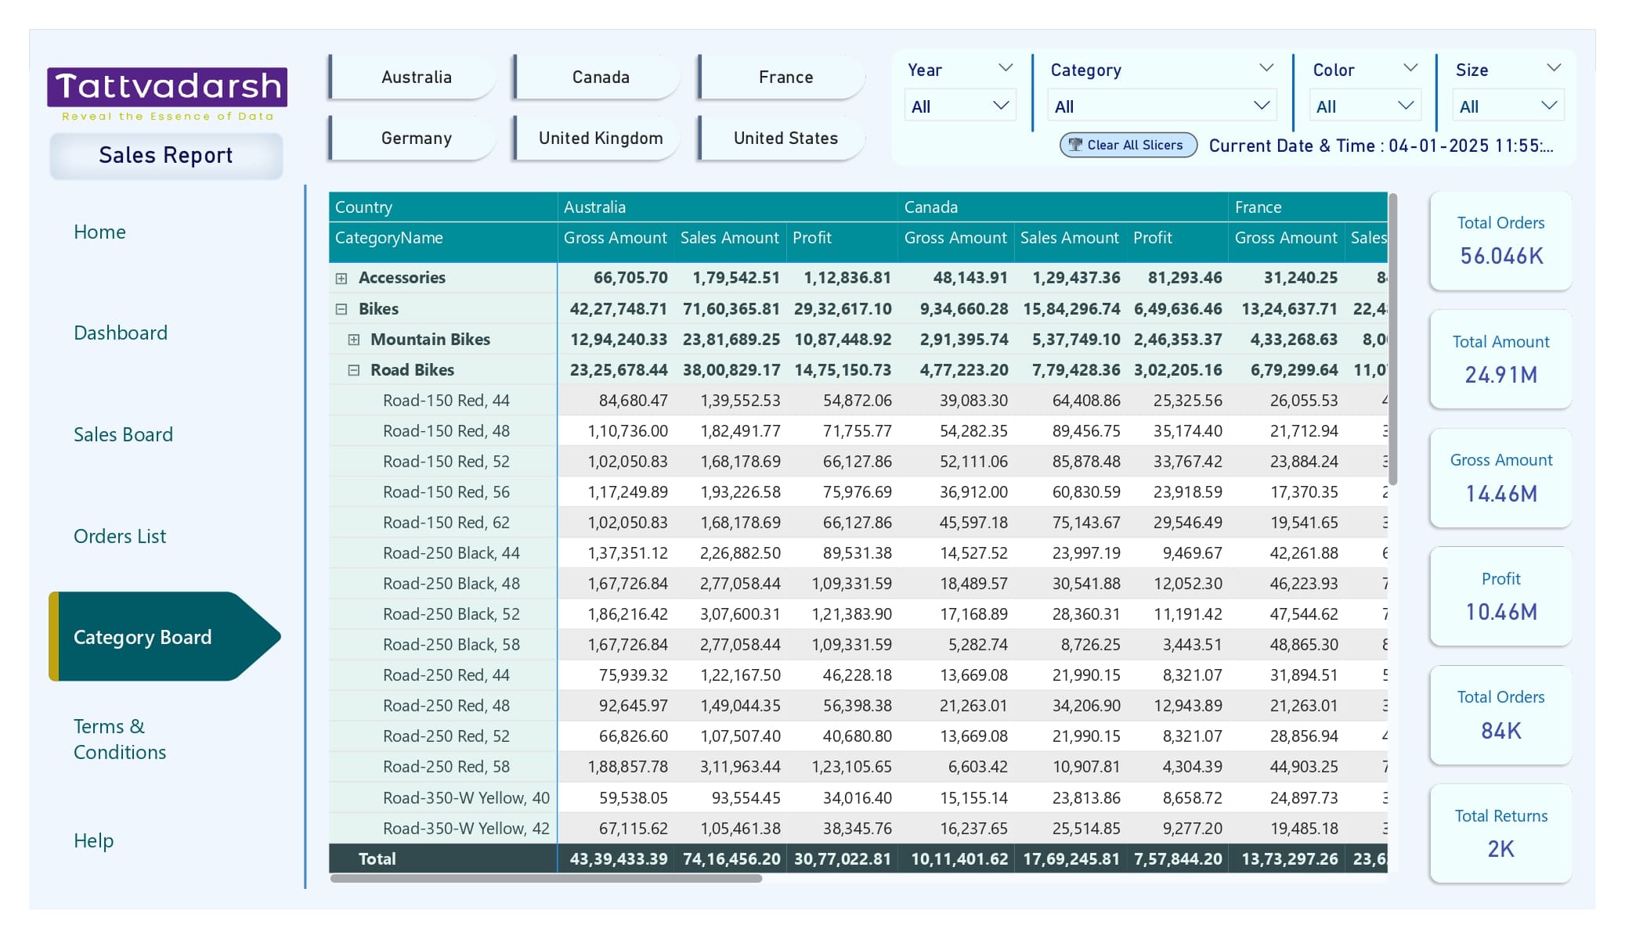Filter by Germany country button
1625x939 pixels.
pos(413,138)
